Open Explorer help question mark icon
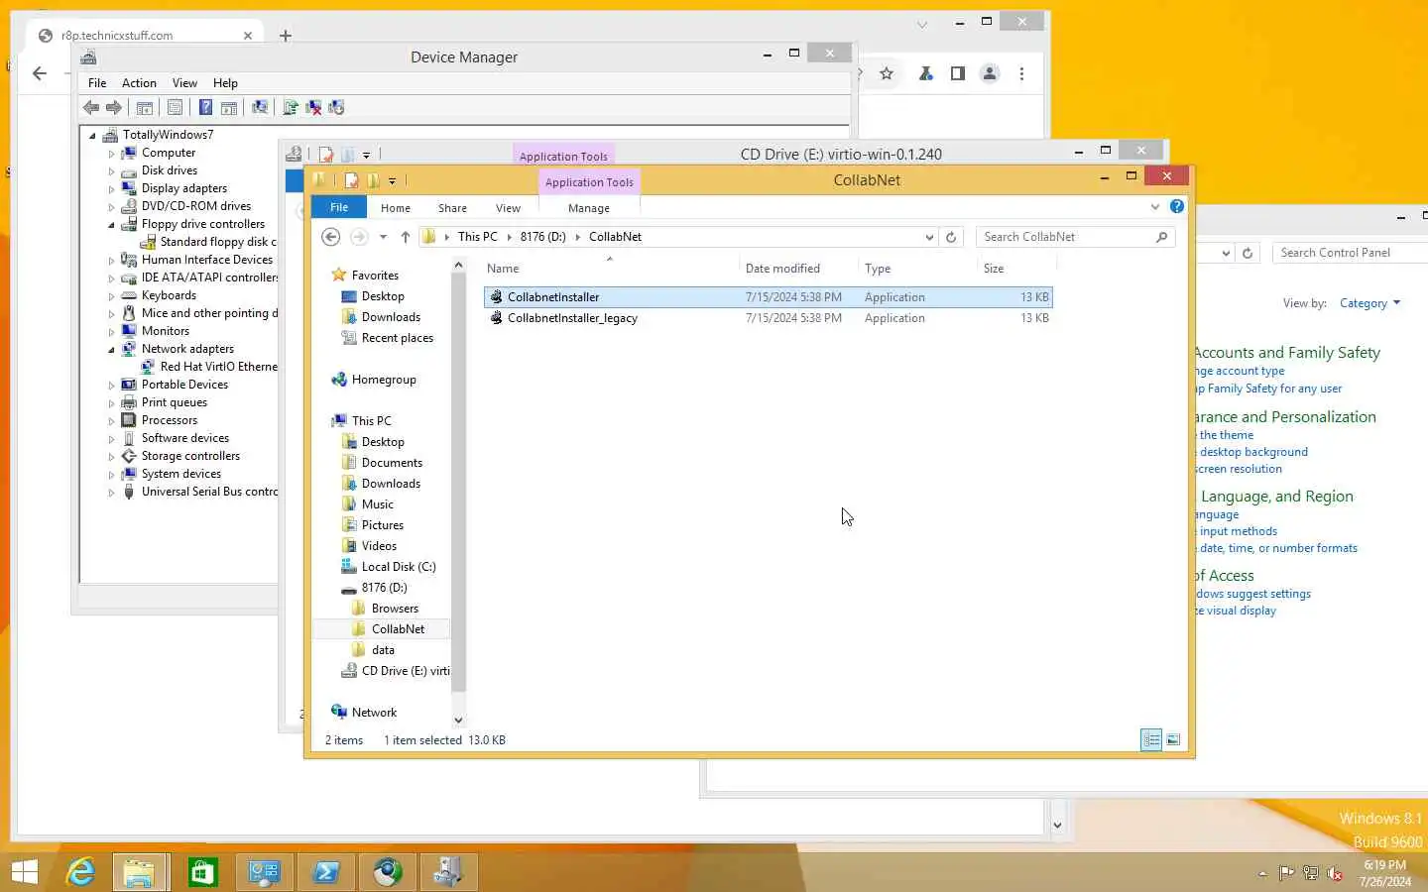The width and height of the screenshot is (1428, 892). pos(1176,207)
